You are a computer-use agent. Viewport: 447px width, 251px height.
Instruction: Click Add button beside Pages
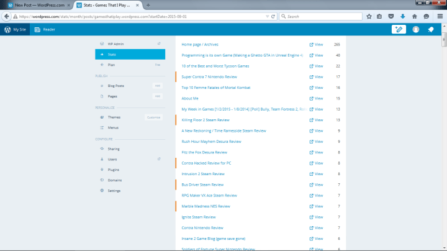(157, 96)
